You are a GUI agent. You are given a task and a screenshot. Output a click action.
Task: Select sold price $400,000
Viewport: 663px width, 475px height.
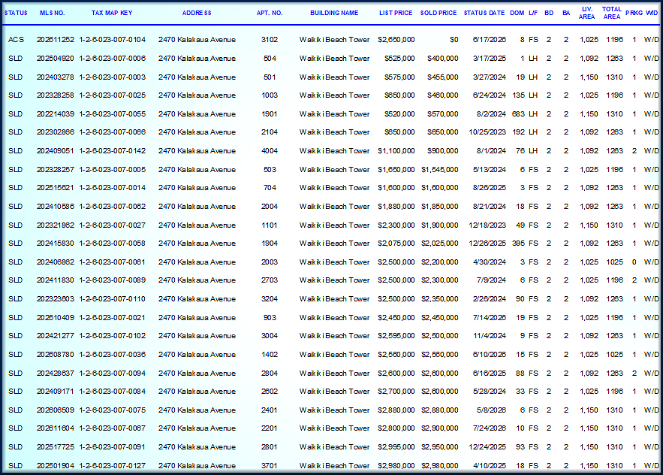(443, 59)
